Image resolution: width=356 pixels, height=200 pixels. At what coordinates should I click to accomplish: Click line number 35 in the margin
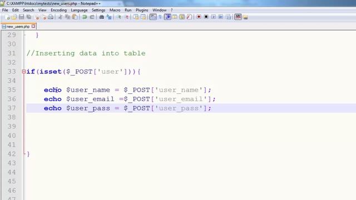pyautogui.click(x=12, y=90)
